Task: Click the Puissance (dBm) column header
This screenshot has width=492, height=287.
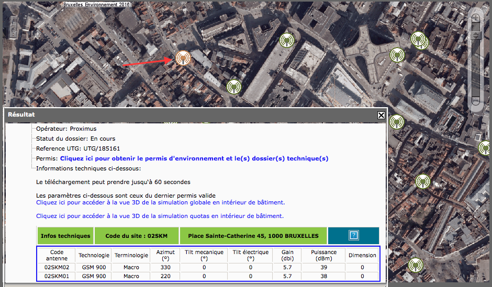Action: click(324, 255)
